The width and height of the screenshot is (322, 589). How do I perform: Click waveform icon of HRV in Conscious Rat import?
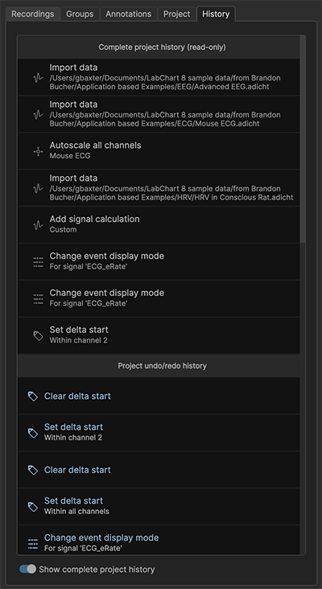[x=38, y=188]
